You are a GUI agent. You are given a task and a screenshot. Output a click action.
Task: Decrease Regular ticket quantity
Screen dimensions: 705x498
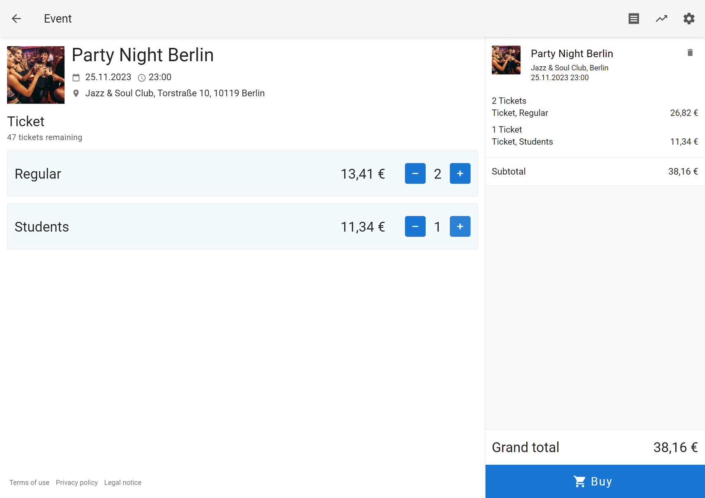(x=415, y=174)
